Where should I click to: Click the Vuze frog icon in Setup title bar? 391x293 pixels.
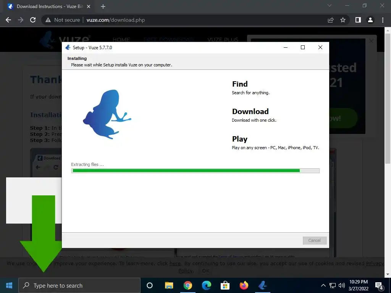(x=68, y=47)
